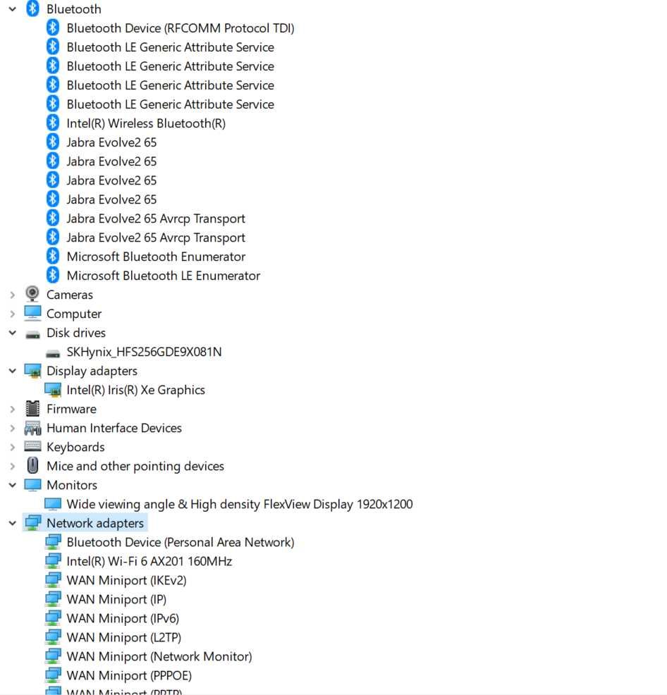Expand the Cameras category
667x695 pixels.
[x=13, y=295]
